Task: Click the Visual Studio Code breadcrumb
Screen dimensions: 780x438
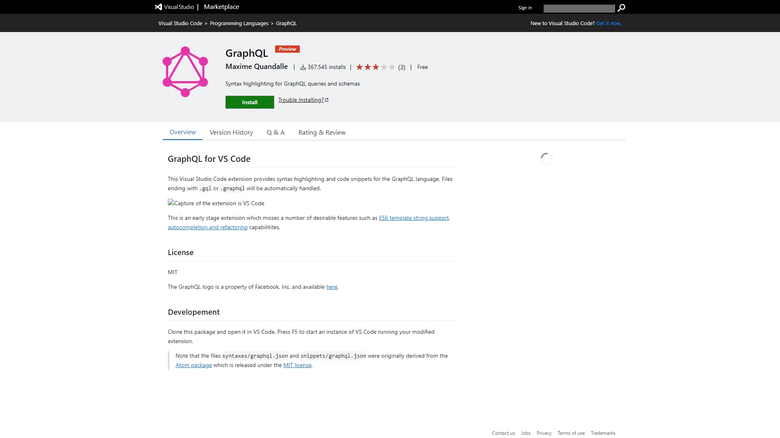Action: tap(180, 23)
